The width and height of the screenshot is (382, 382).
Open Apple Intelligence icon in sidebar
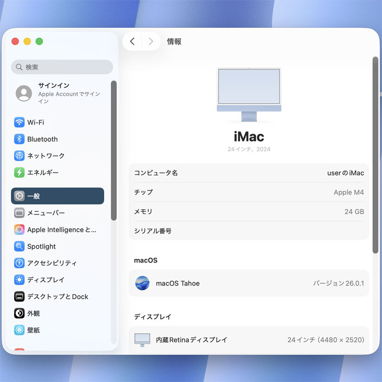point(19,230)
